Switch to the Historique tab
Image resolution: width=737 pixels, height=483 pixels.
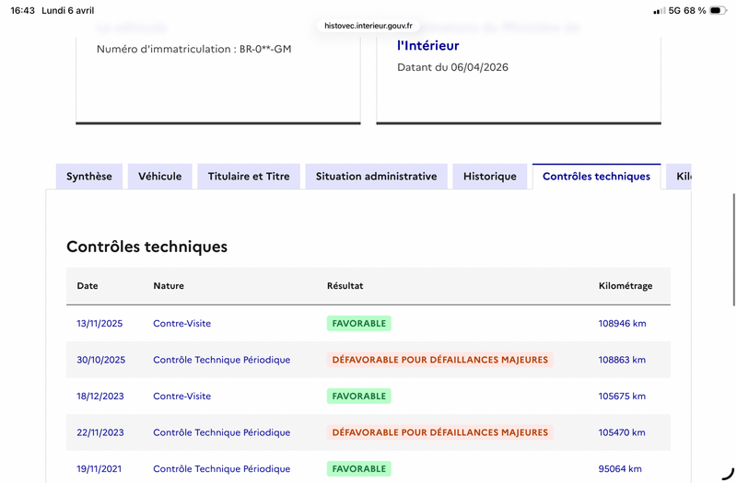490,177
